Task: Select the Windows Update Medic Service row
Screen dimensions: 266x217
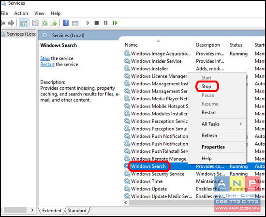Action: pos(194,196)
